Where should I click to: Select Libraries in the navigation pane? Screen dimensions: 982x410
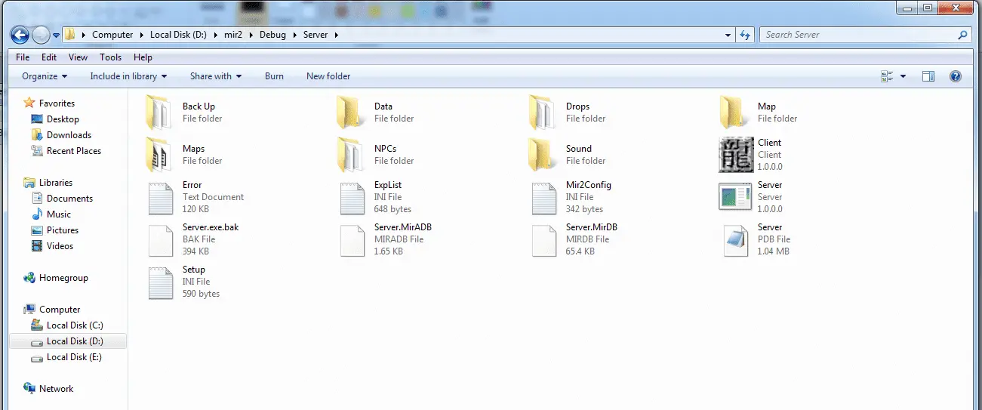[x=56, y=183]
